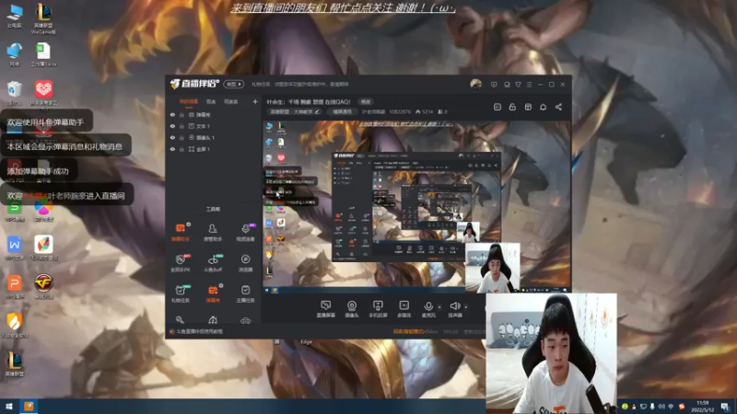Open the Recycle Bin desktop icon

pyautogui.click(x=15, y=93)
